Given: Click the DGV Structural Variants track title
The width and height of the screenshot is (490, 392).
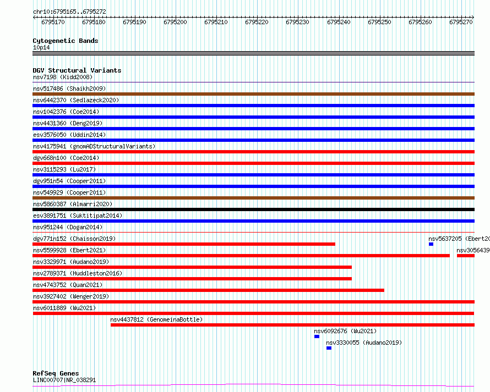Looking at the screenshot, I should (77, 70).
